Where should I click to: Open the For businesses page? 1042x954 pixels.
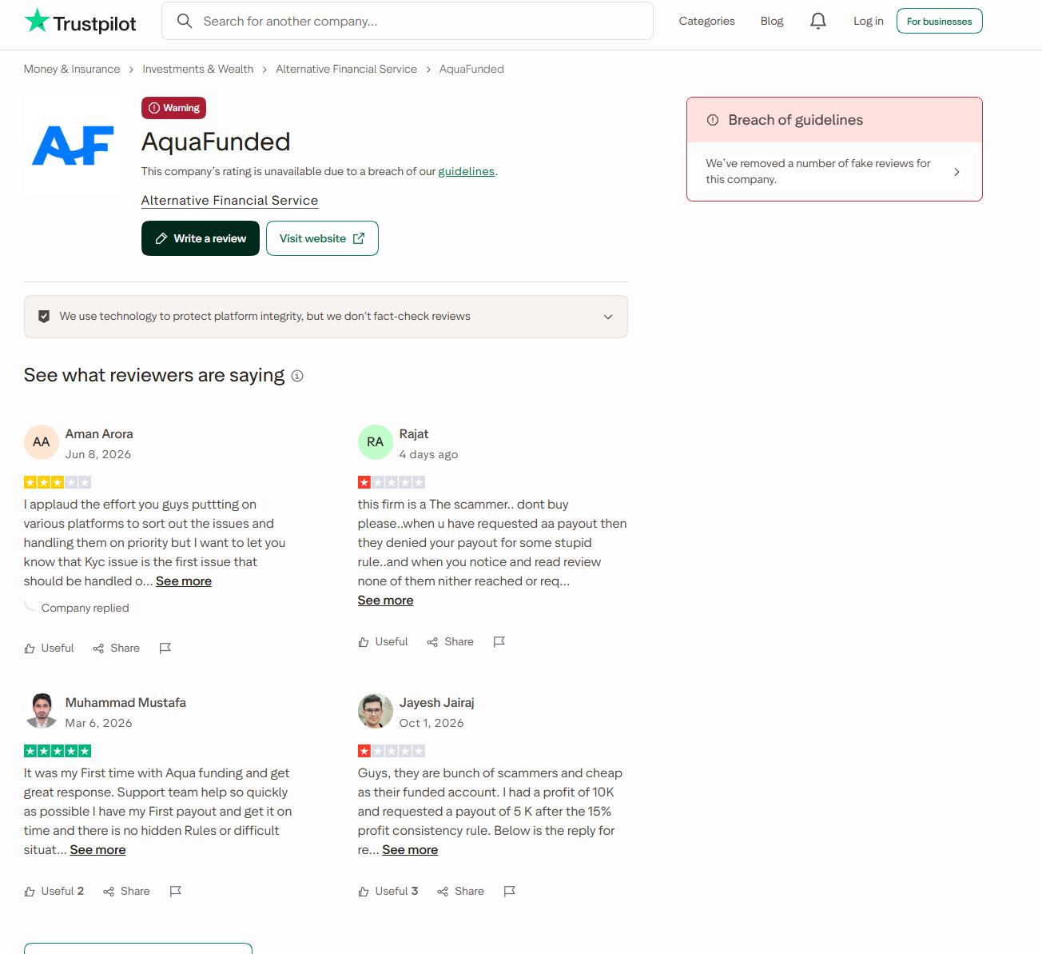(x=940, y=21)
